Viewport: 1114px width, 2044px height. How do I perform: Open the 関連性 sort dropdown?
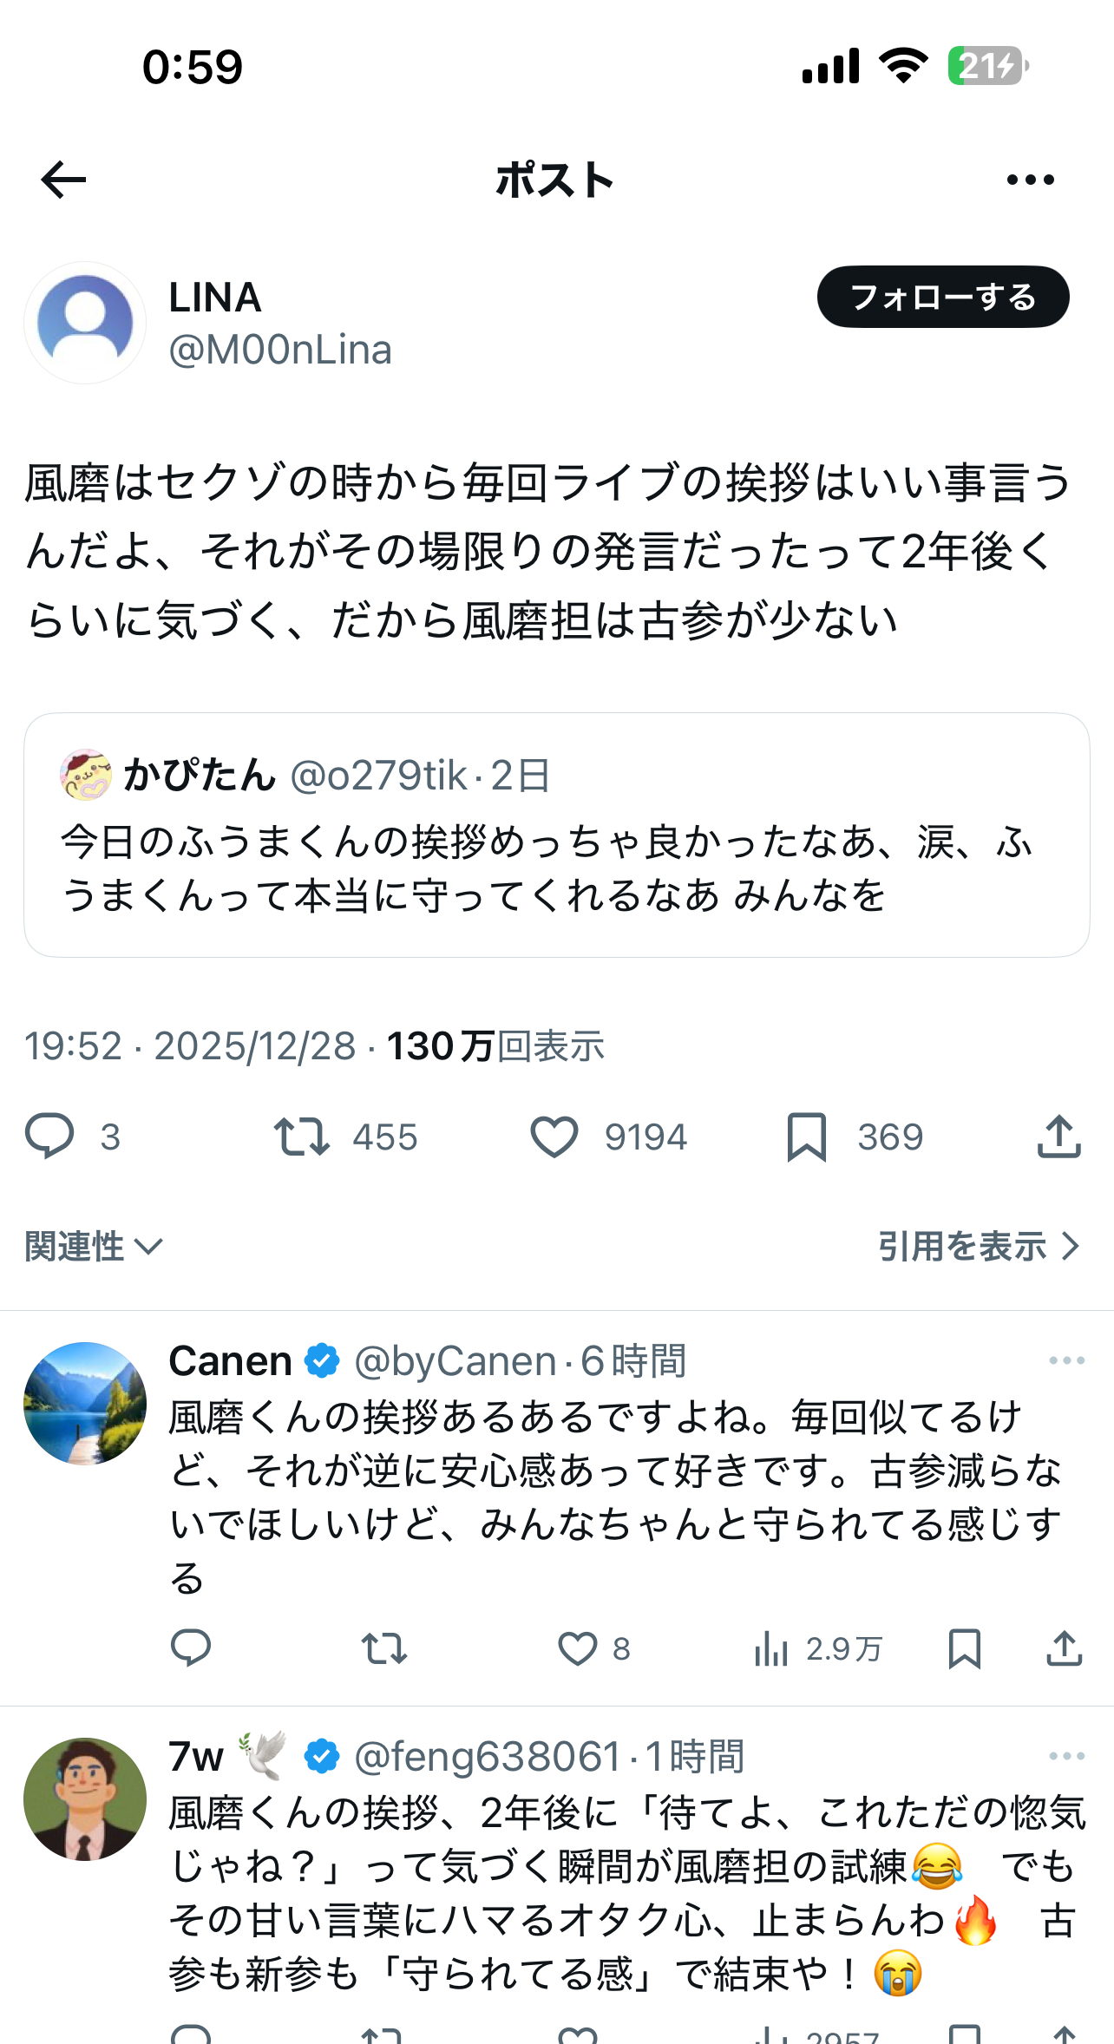94,1247
